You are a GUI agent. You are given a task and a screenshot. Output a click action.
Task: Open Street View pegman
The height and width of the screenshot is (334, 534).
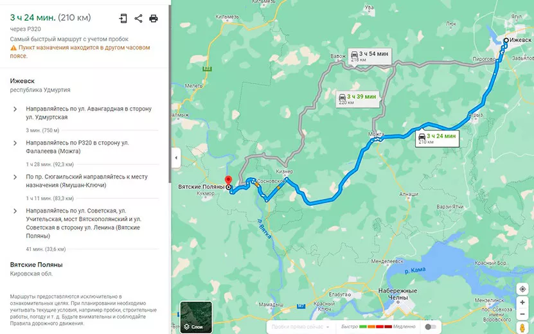(x=522, y=328)
